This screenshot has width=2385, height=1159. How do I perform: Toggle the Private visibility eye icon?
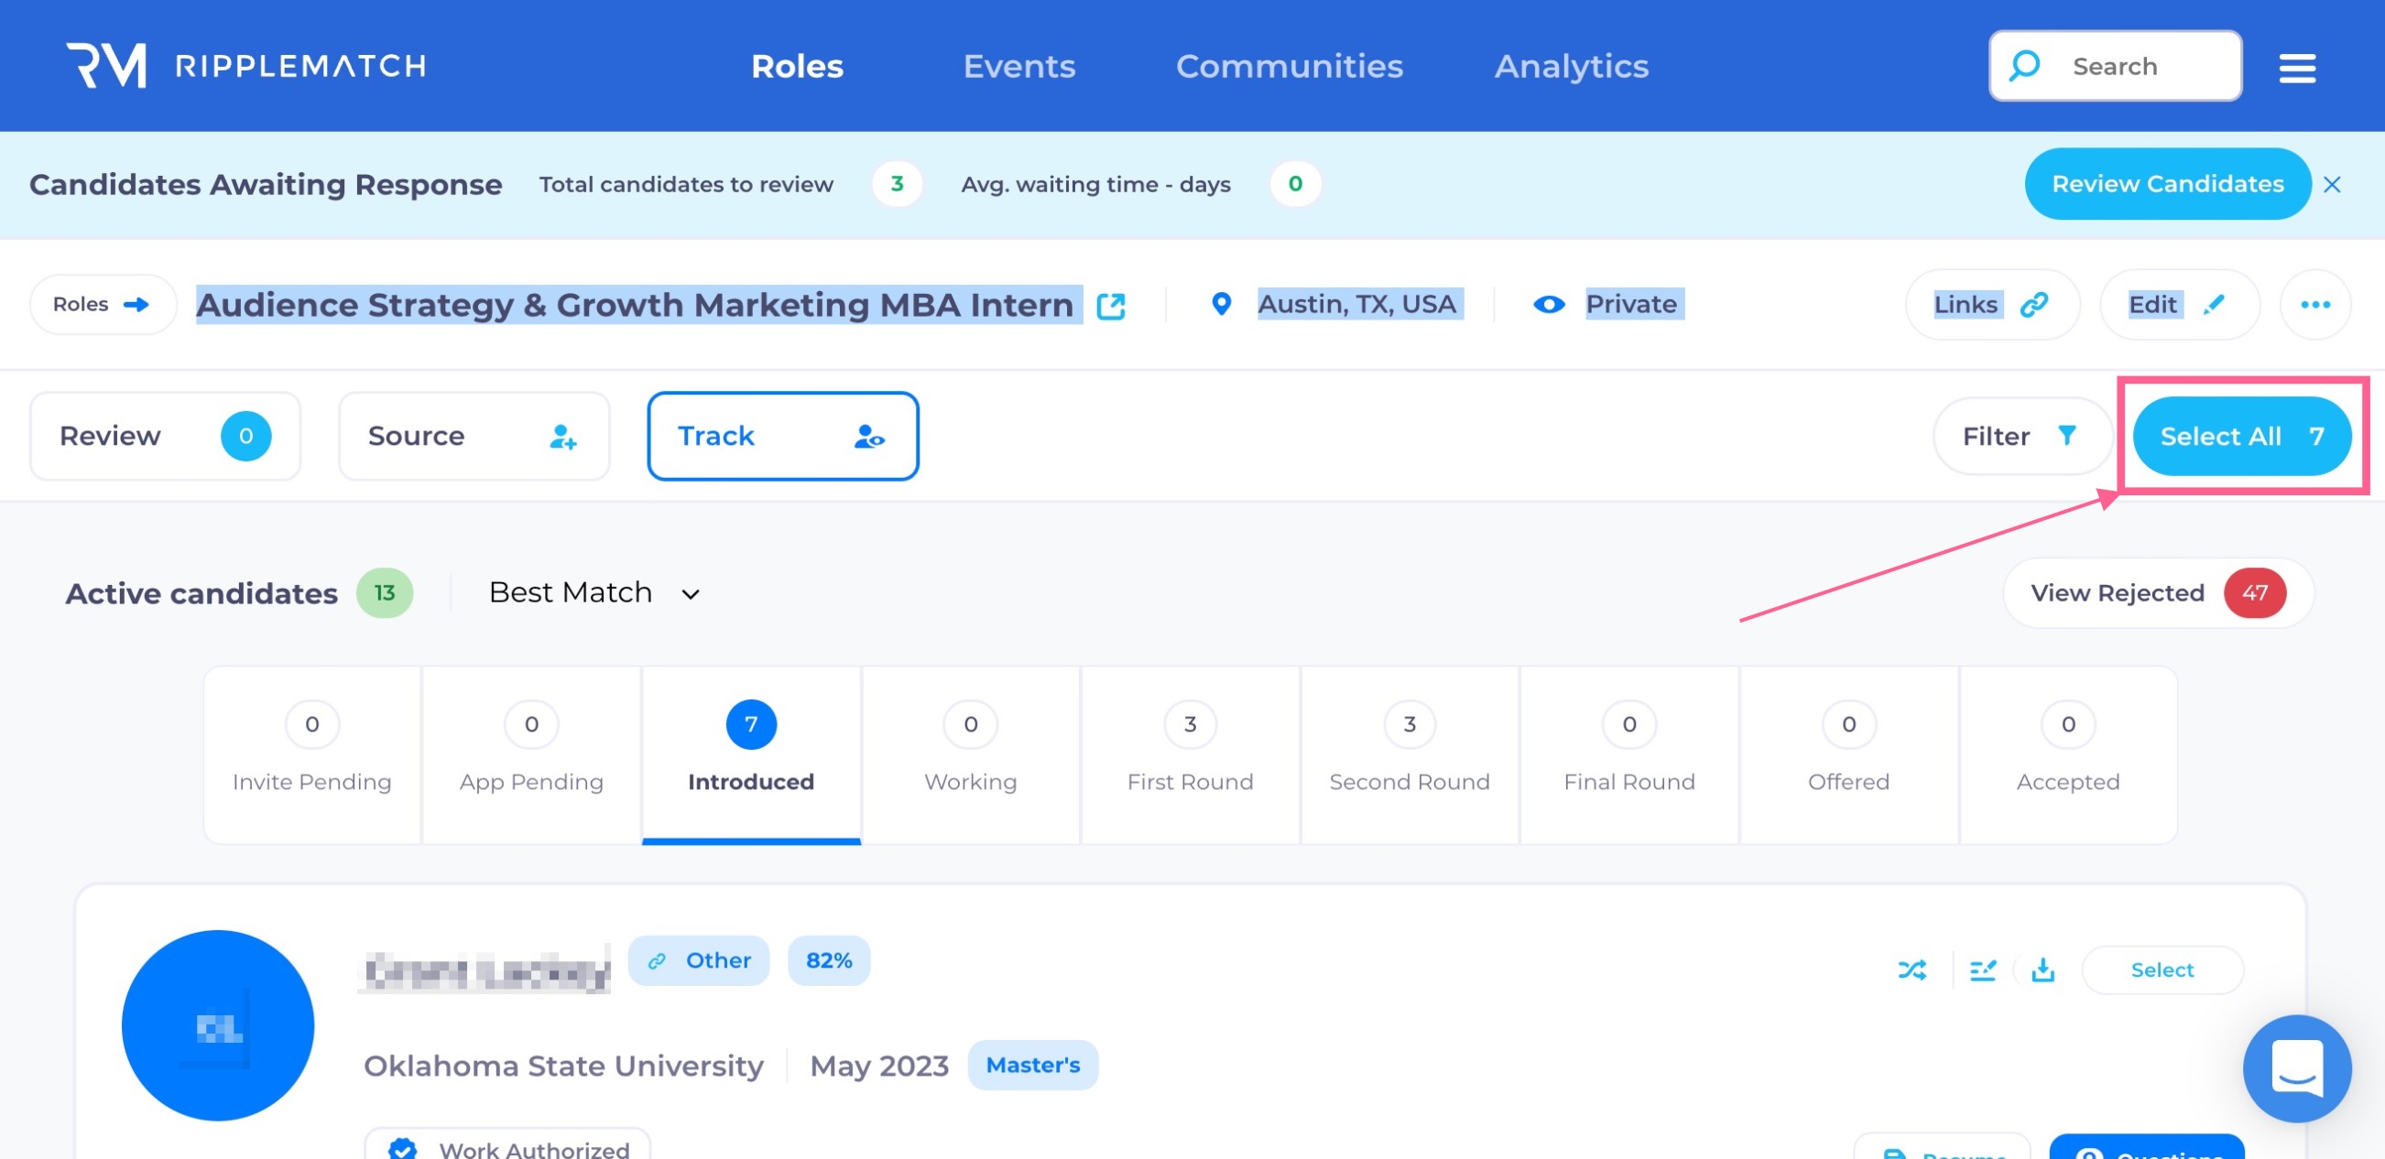pyautogui.click(x=1548, y=305)
